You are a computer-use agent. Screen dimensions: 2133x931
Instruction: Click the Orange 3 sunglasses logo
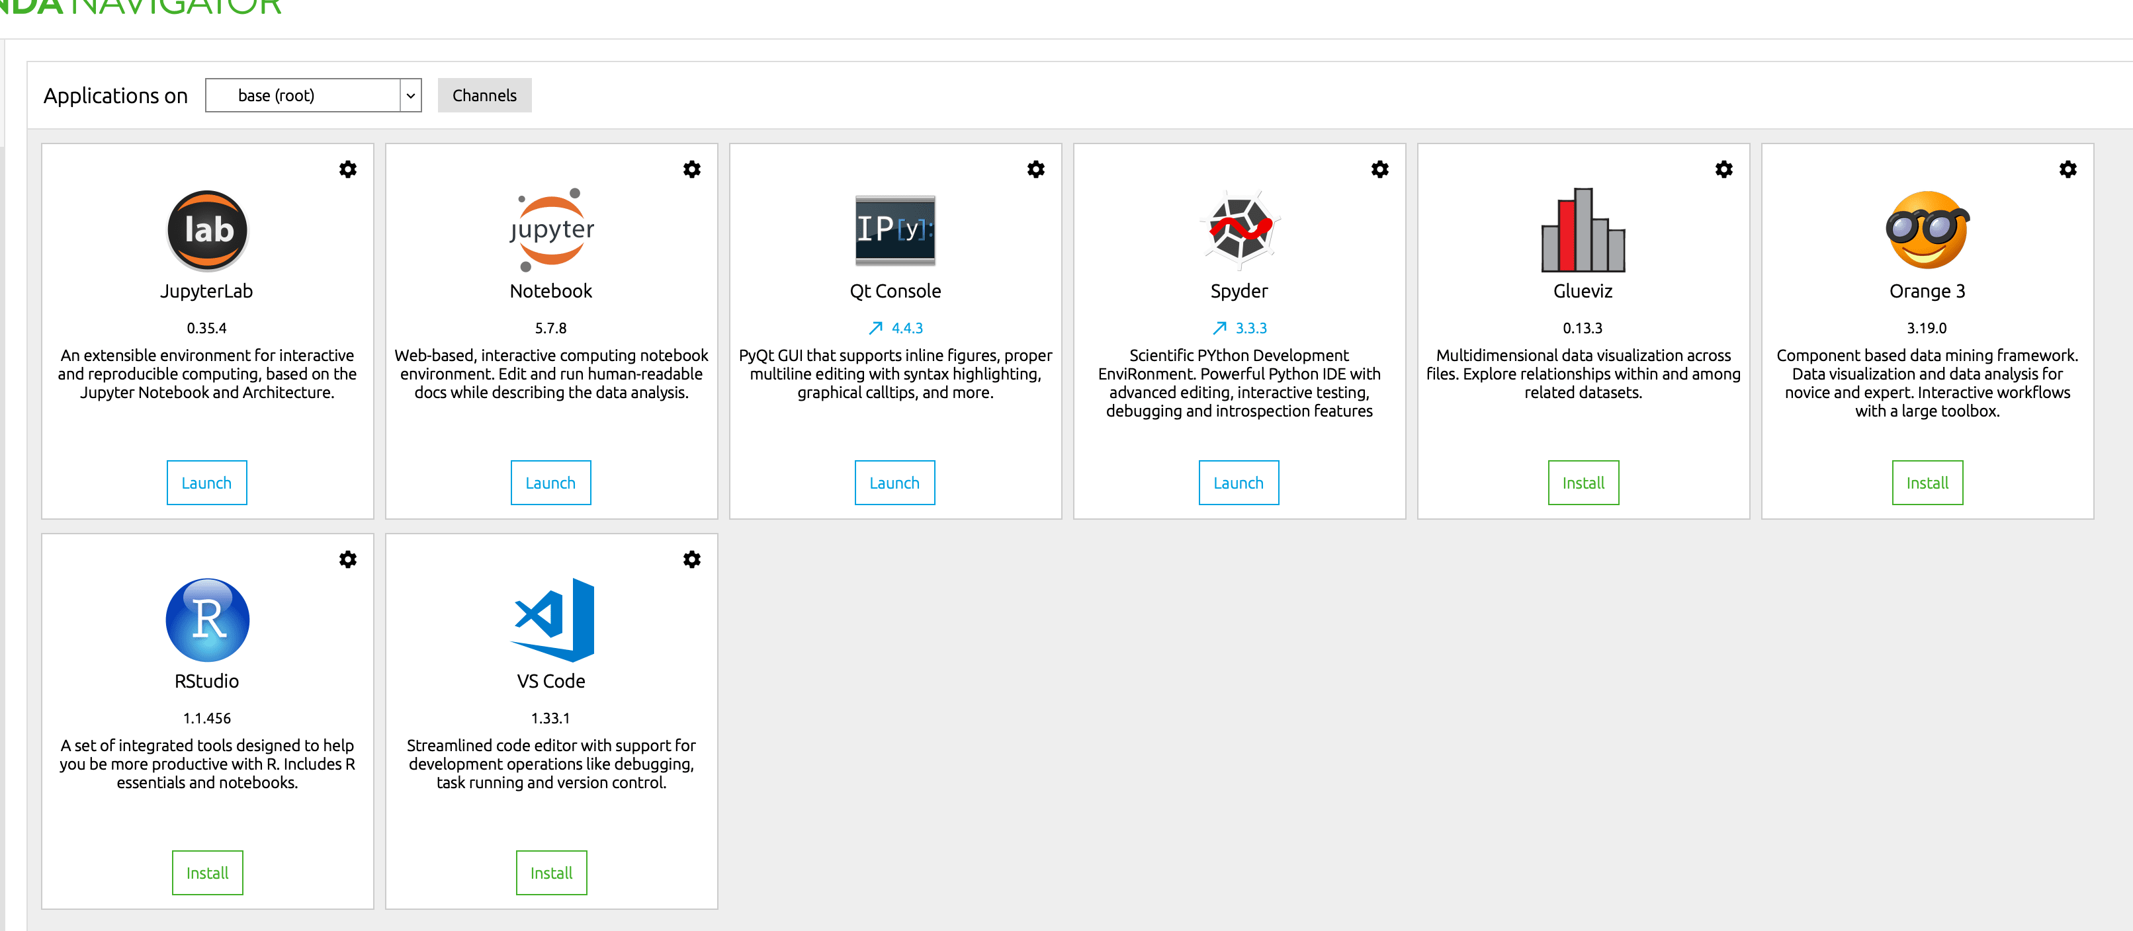[1928, 230]
